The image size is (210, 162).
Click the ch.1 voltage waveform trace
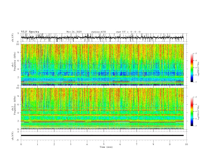[x=102, y=38]
